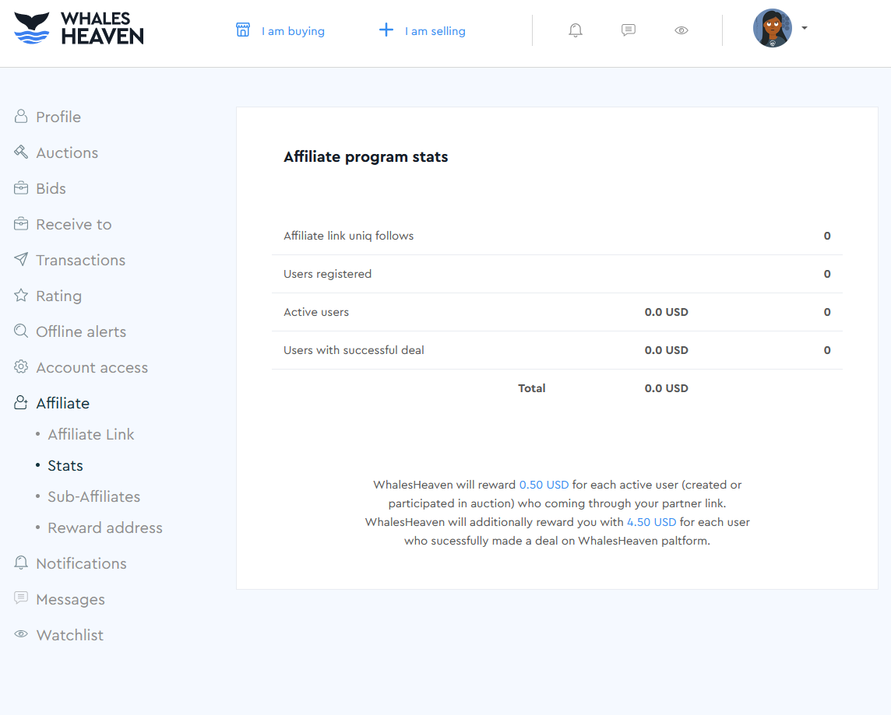The height and width of the screenshot is (715, 891).
Task: Click the Offline alerts magnifier icon
Action: pyautogui.click(x=21, y=331)
